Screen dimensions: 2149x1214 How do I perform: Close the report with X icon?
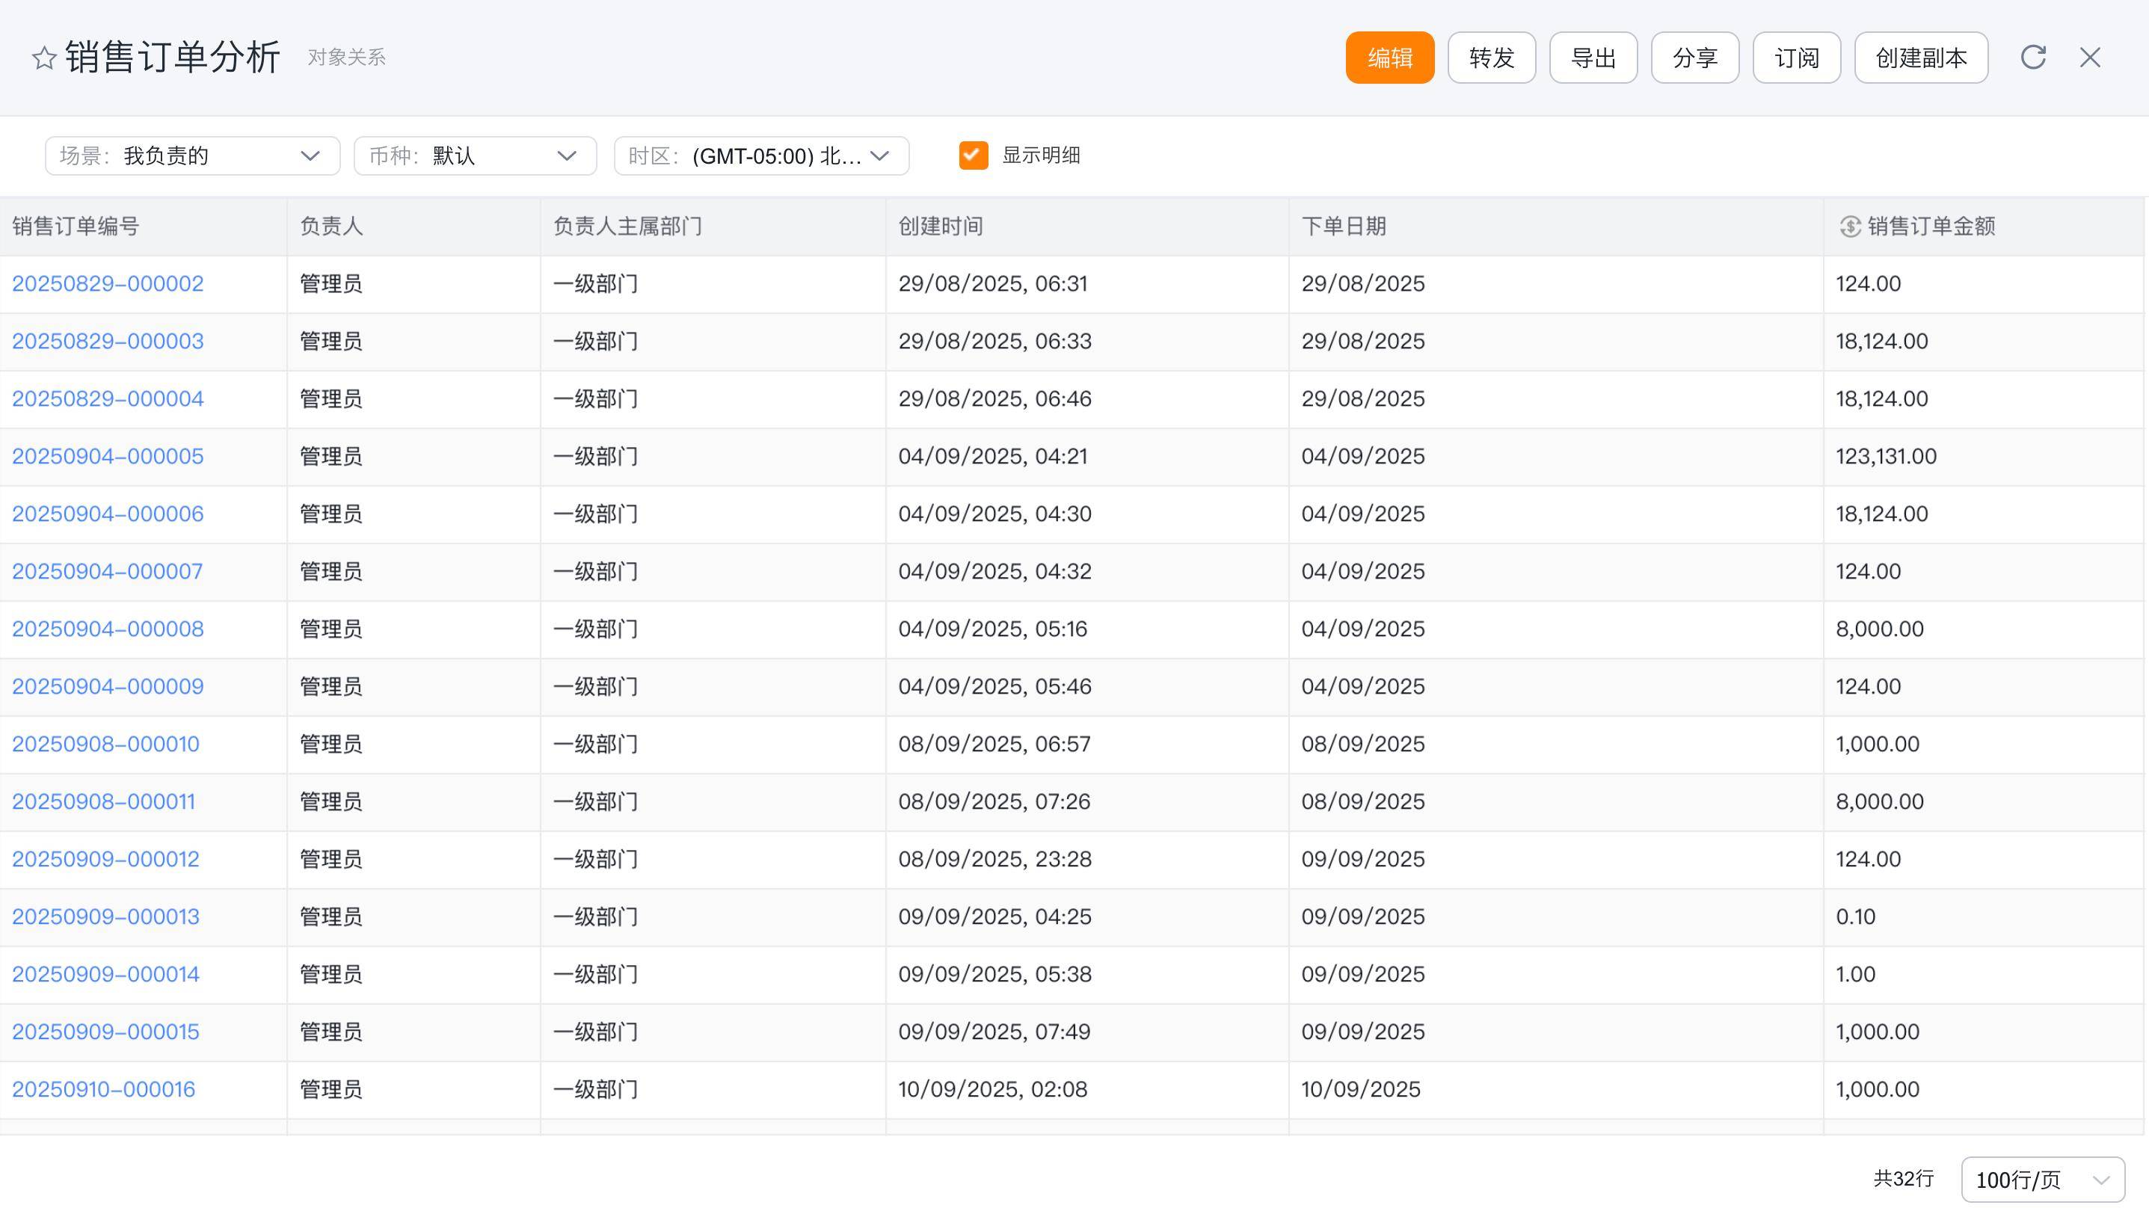click(2090, 58)
